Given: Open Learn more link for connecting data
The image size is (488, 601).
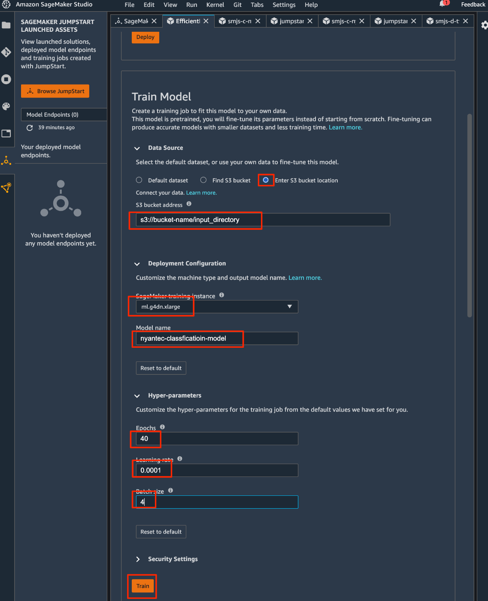Looking at the screenshot, I should click(201, 193).
